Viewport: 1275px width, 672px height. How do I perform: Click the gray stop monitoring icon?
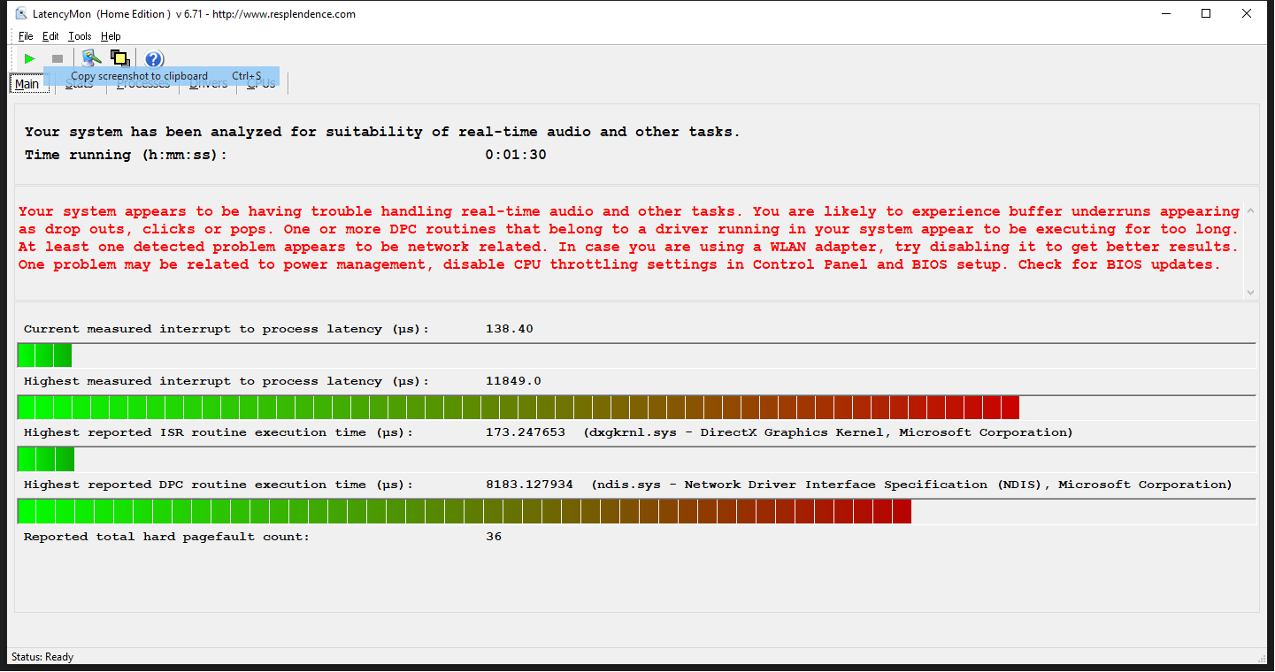point(58,58)
